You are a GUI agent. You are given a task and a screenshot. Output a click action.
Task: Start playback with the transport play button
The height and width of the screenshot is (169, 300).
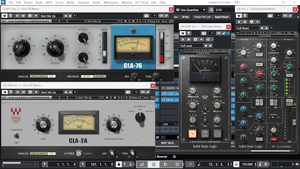click(165, 165)
